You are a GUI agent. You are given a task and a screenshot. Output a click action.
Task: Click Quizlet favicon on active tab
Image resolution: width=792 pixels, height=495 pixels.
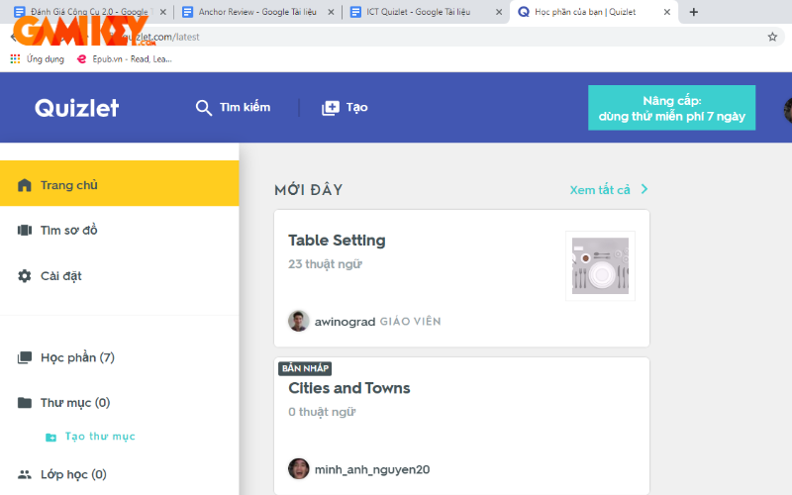(524, 12)
